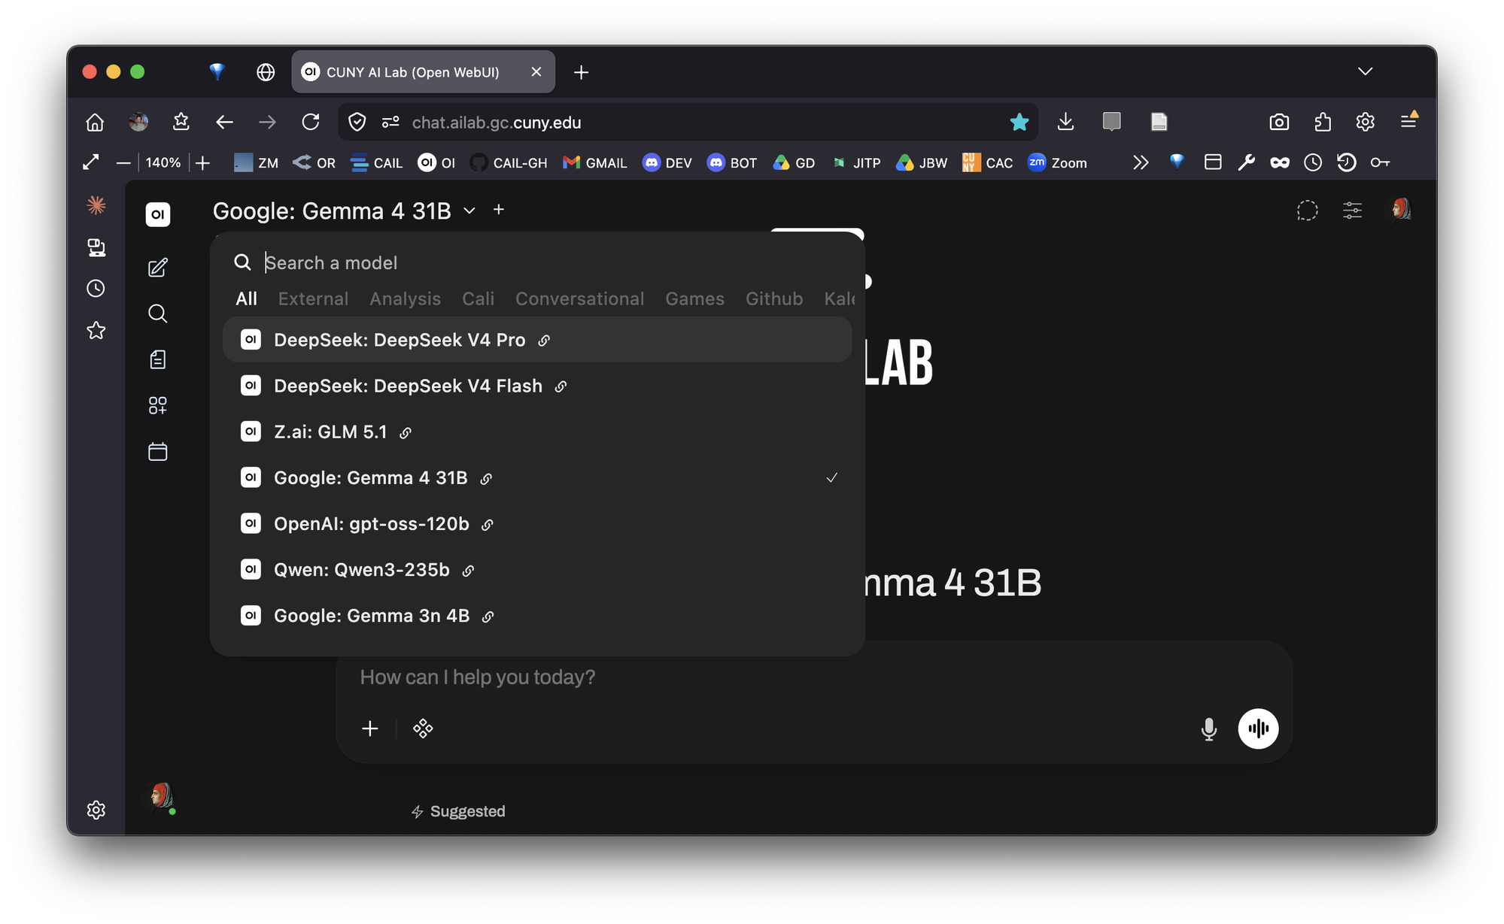Open browser sidebar synced devices icon

click(x=96, y=247)
